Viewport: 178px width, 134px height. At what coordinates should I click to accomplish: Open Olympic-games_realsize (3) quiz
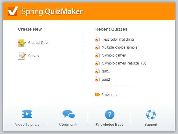coord(124,63)
